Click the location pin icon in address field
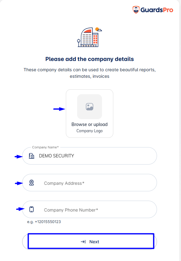Viewport: 181px width, 261px height. (x=32, y=183)
